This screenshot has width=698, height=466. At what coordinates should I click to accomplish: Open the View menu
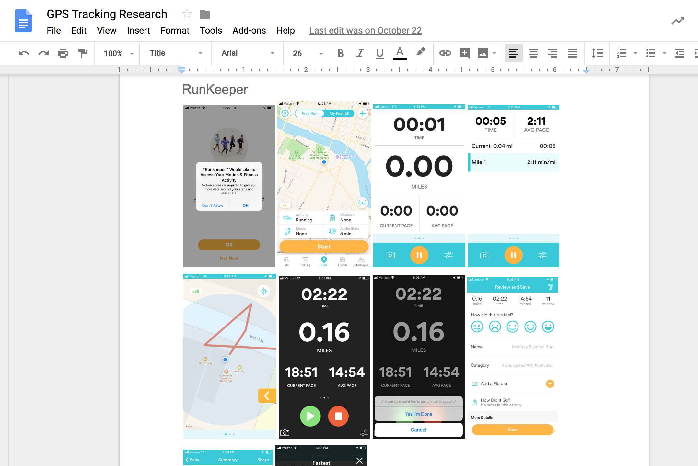(x=107, y=30)
